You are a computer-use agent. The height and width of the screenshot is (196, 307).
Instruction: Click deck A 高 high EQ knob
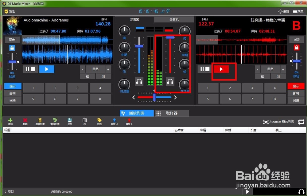tap(125, 31)
